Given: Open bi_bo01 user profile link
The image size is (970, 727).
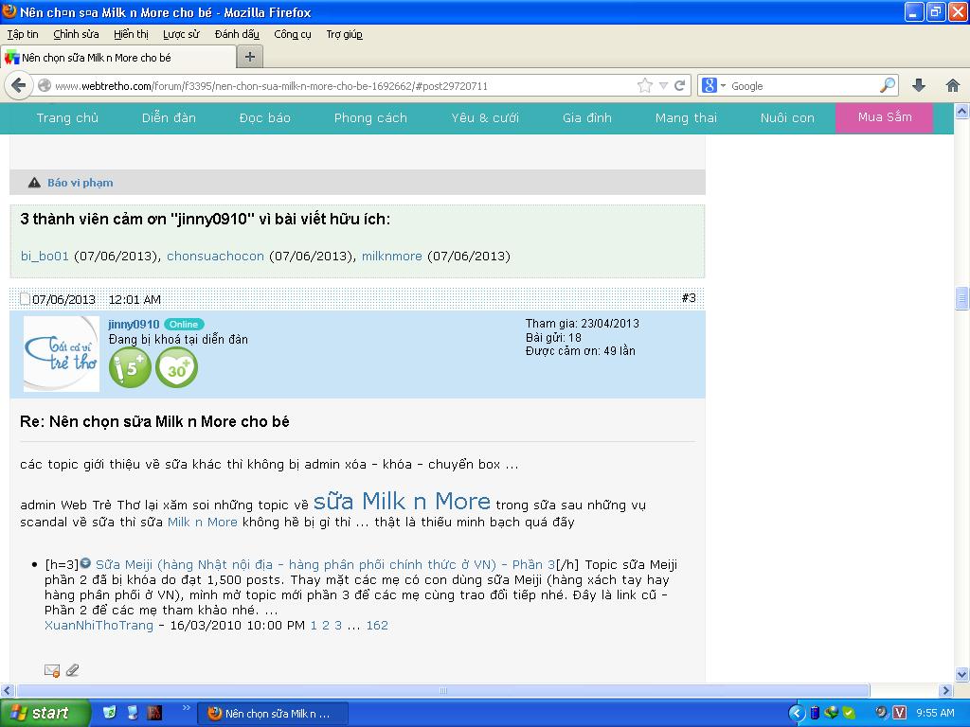Looking at the screenshot, I should pyautogui.click(x=45, y=256).
